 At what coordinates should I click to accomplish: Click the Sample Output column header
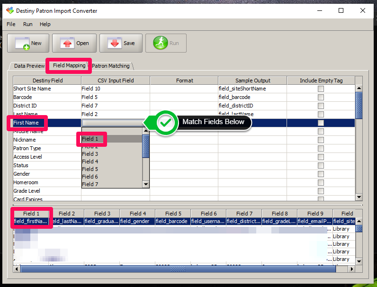[x=252, y=81]
